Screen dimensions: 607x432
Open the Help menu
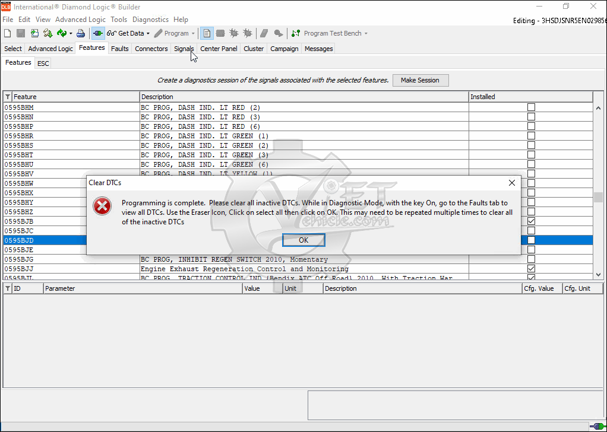tap(181, 20)
